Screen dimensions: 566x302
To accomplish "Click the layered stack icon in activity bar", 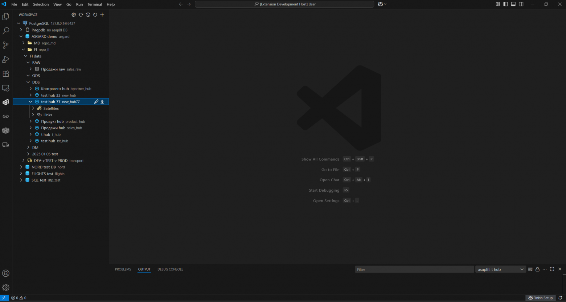I will click(6, 131).
